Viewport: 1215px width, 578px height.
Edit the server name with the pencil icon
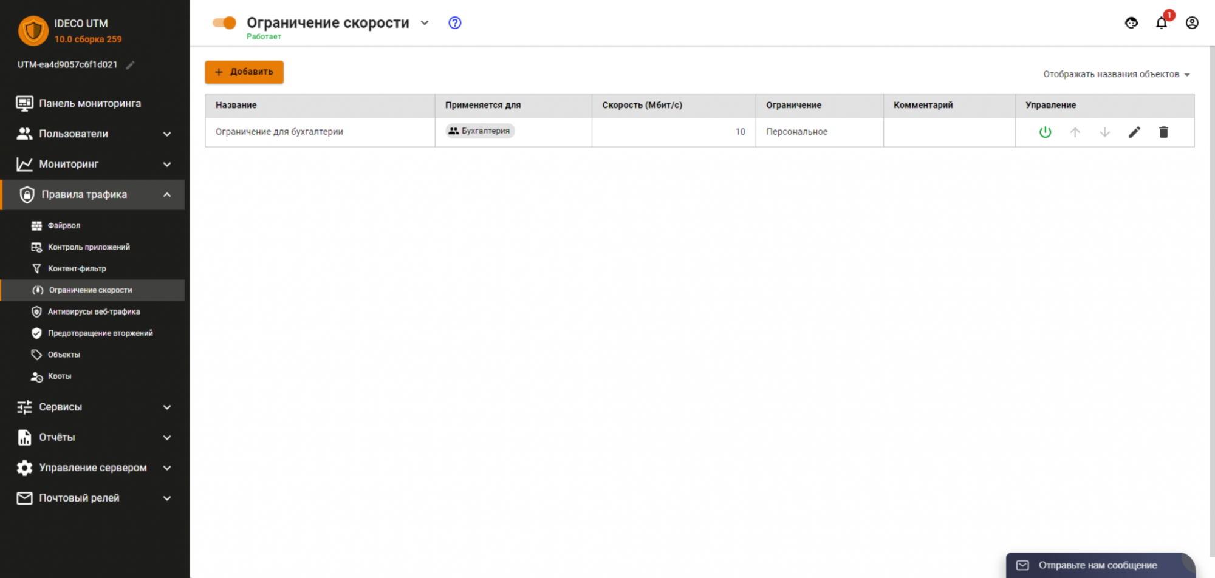pyautogui.click(x=130, y=65)
